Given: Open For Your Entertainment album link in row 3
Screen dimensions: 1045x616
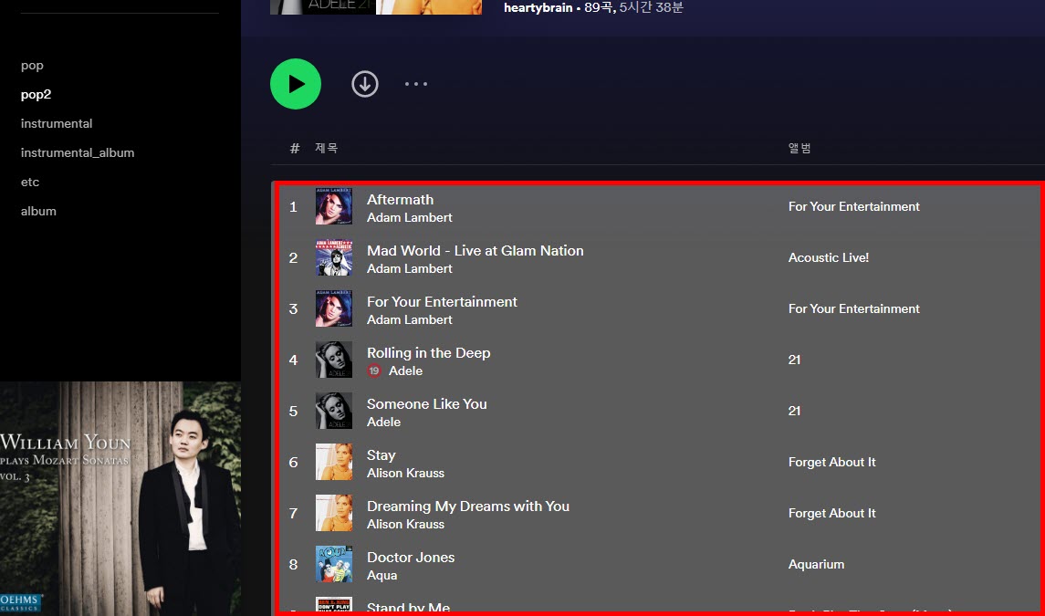Looking at the screenshot, I should click(x=853, y=308).
